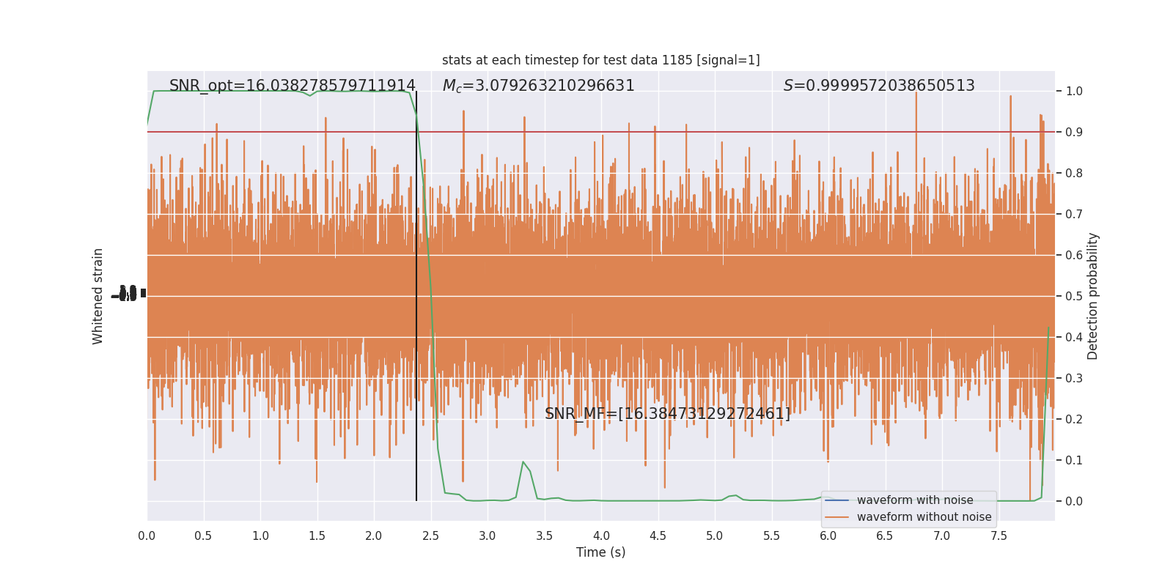
Task: Click the 'Time (s)' x-axis label
Action: [x=600, y=552]
